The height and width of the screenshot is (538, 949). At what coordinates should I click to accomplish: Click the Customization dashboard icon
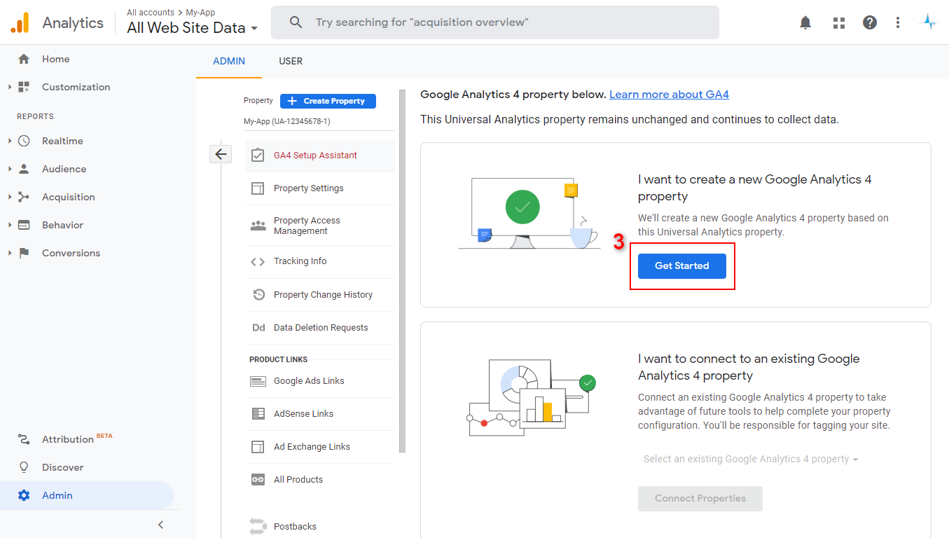coord(24,87)
